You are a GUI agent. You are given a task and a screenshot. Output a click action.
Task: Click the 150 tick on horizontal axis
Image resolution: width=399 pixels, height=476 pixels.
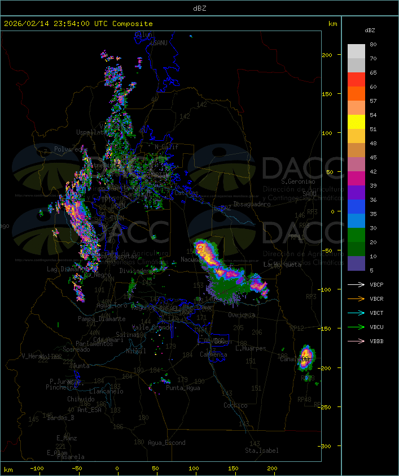(233, 469)
